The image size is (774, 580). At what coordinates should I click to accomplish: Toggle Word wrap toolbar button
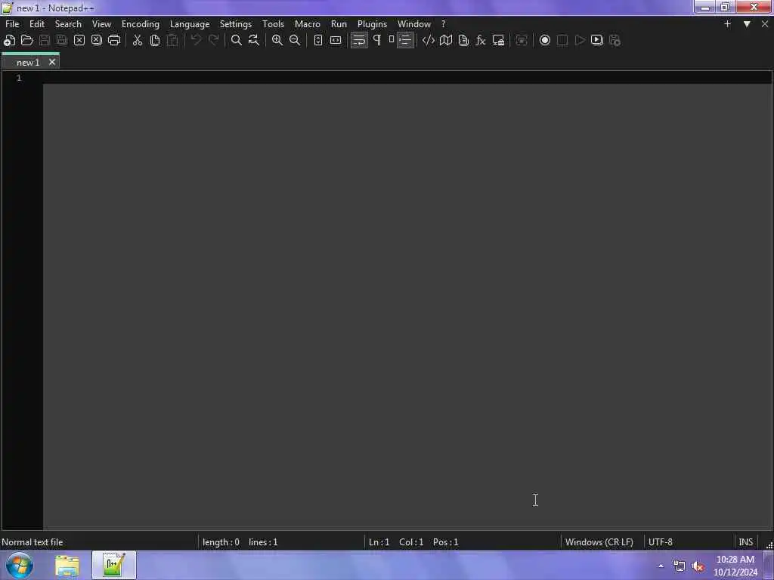(359, 41)
